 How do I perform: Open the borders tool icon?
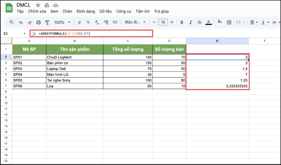(229, 22)
